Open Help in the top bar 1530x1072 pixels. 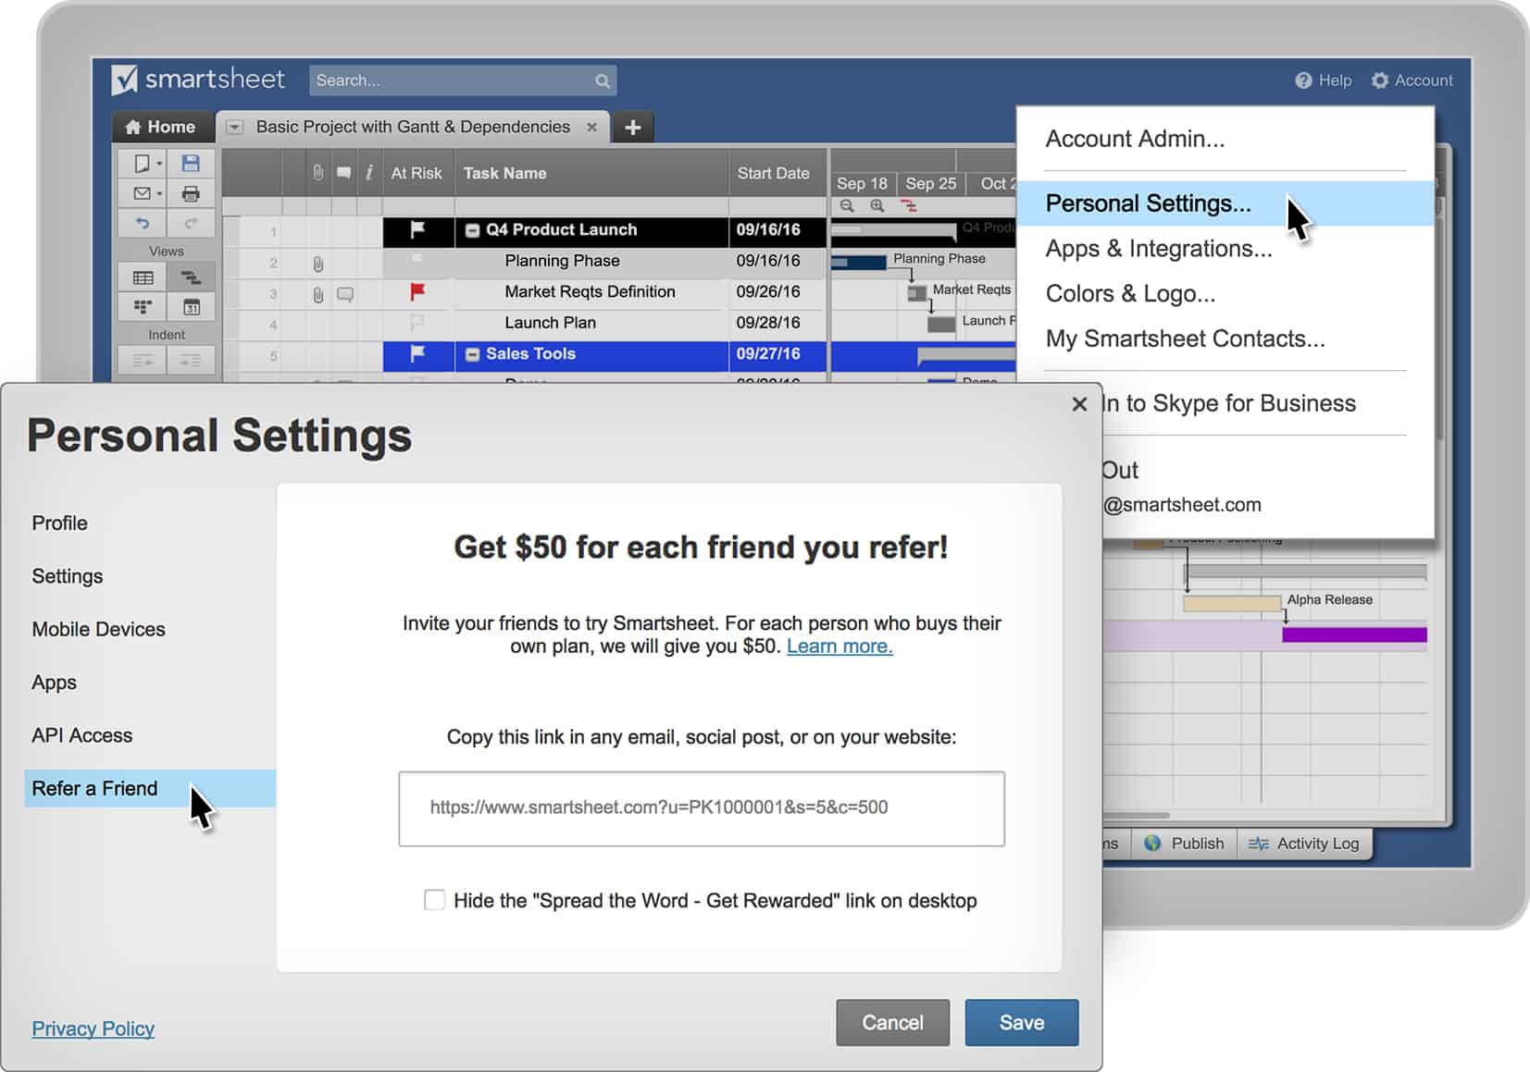[1323, 80]
